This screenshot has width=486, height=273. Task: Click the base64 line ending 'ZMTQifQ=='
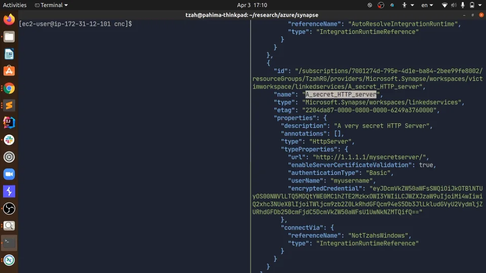[337, 212]
